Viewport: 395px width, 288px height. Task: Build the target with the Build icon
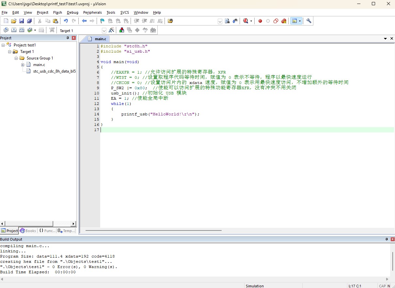[x=14, y=30]
